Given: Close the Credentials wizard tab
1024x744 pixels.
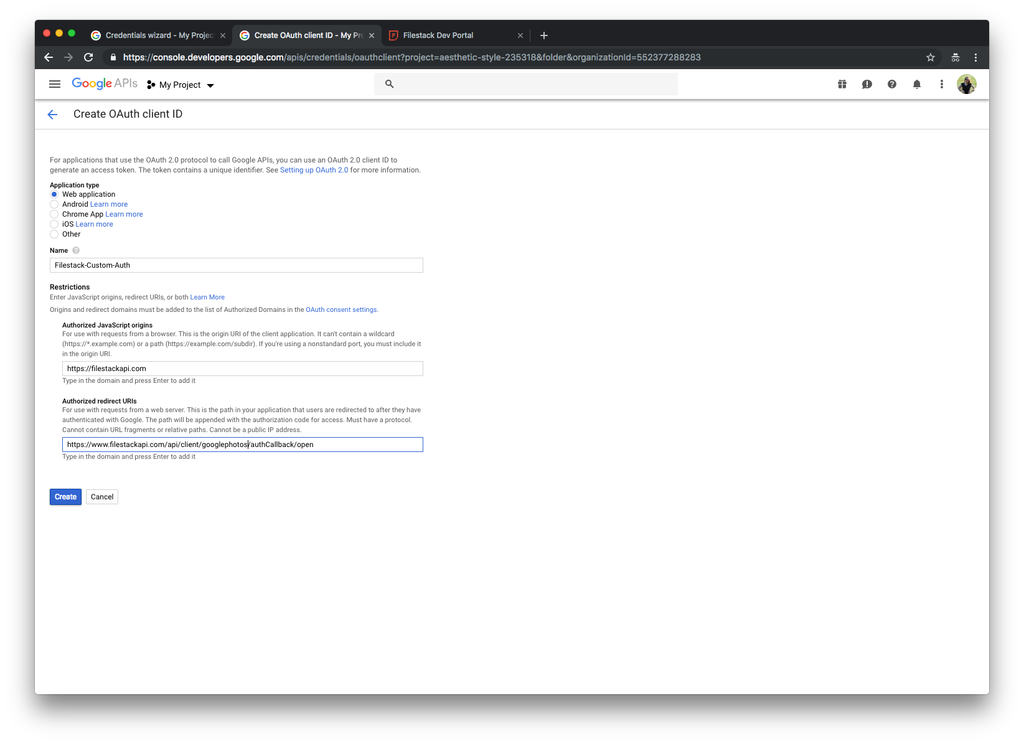Looking at the screenshot, I should (223, 35).
